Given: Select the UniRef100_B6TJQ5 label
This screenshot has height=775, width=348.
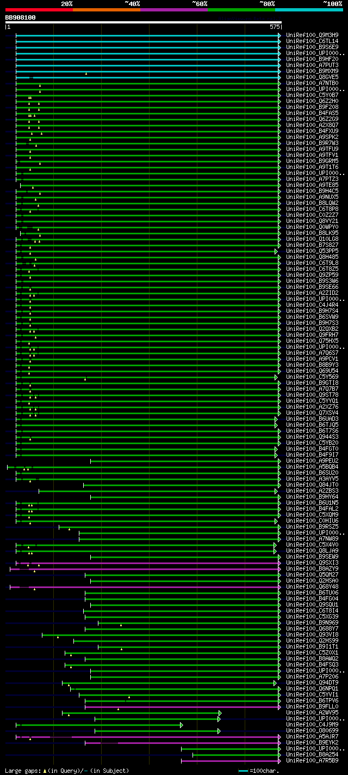Looking at the screenshot, I should 313,425.
